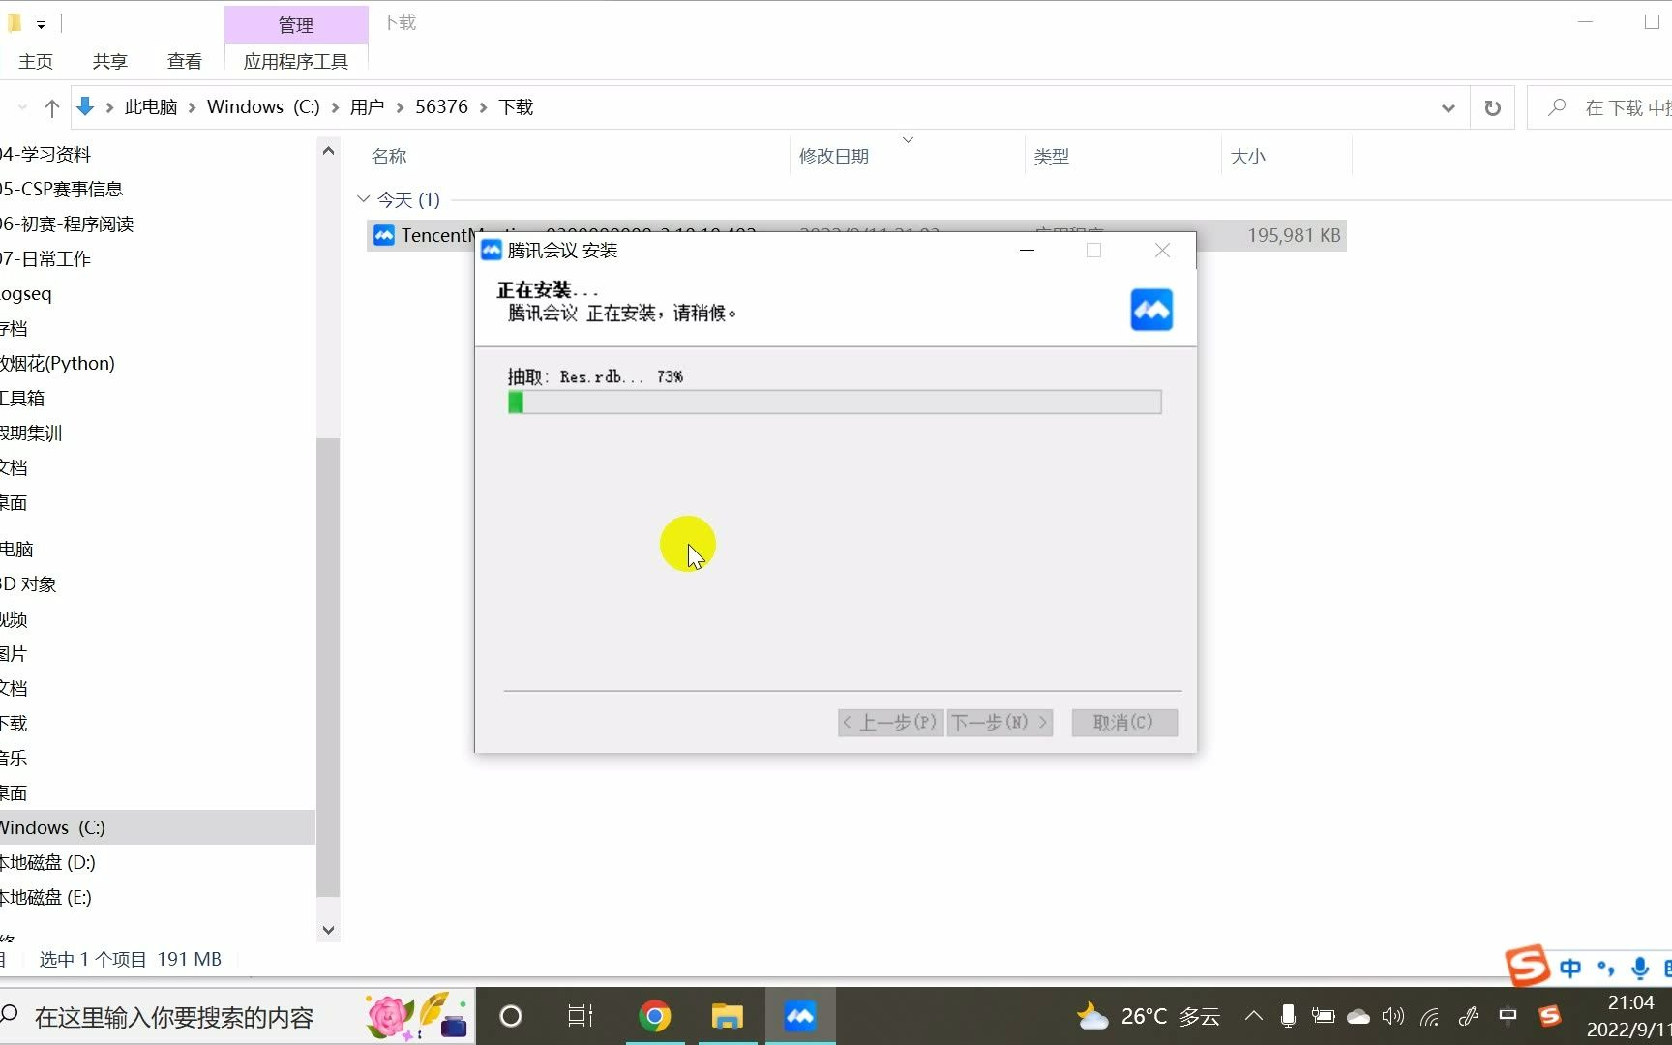Click 取消(C) button in installer
Viewport: 1672px width, 1045px height.
(1124, 723)
